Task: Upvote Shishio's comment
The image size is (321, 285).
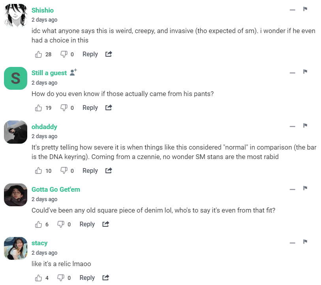Action: [x=39, y=54]
